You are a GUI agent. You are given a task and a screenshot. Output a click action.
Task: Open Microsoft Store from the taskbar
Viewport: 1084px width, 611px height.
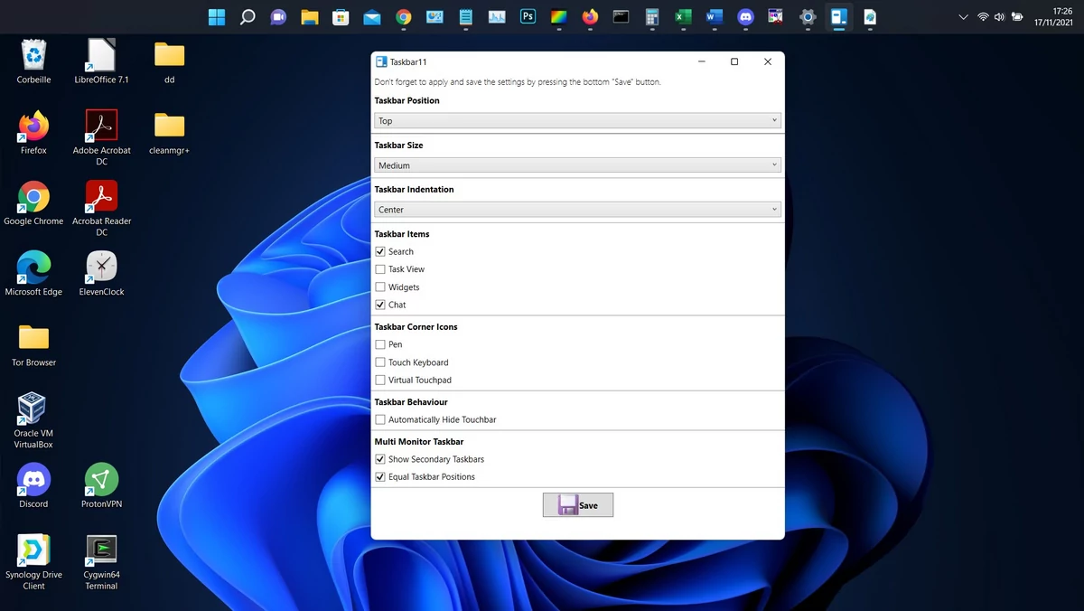click(x=341, y=16)
